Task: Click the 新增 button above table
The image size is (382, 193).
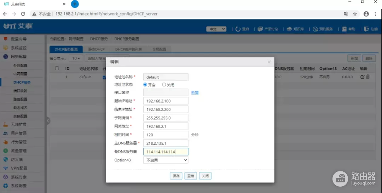Action: click(354, 58)
